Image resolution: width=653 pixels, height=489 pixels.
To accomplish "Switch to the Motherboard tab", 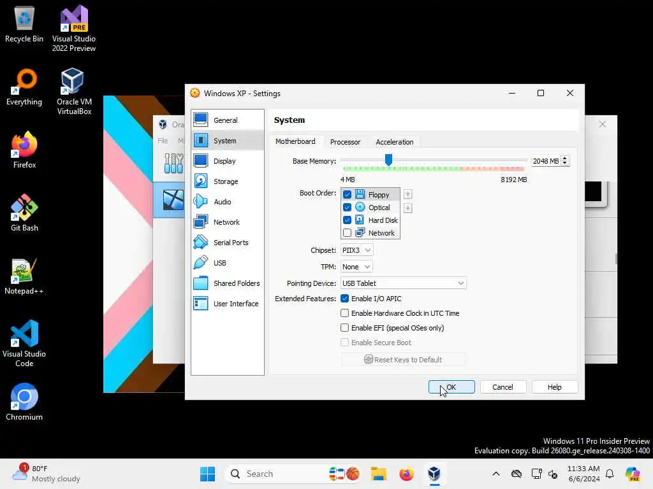I will tap(295, 141).
